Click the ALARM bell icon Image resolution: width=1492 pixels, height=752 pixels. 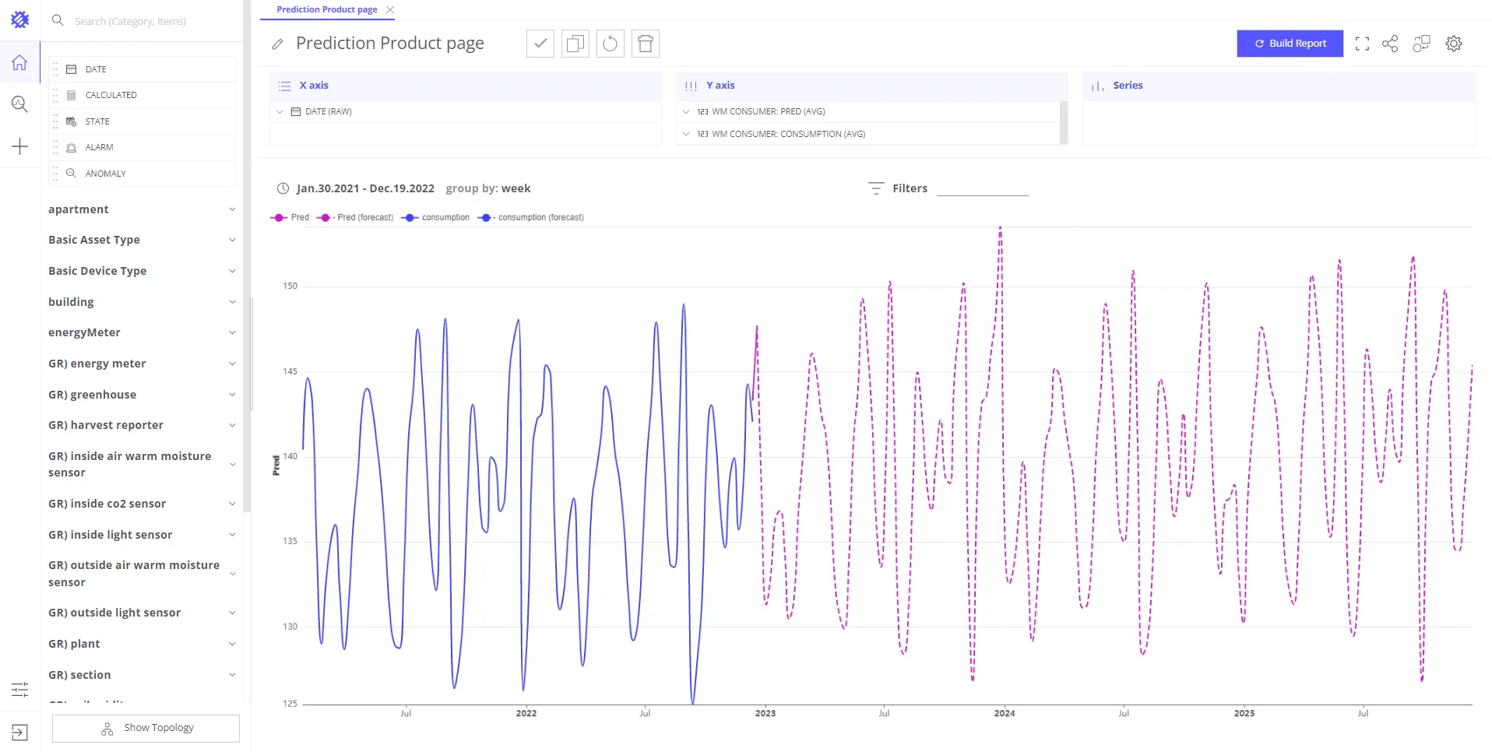click(72, 147)
